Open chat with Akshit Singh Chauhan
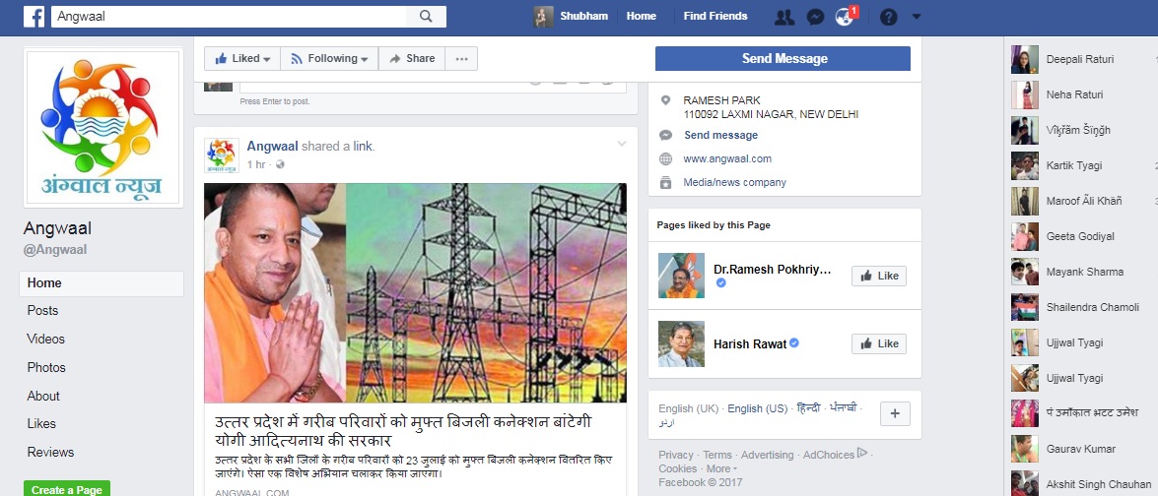 tap(1080, 484)
